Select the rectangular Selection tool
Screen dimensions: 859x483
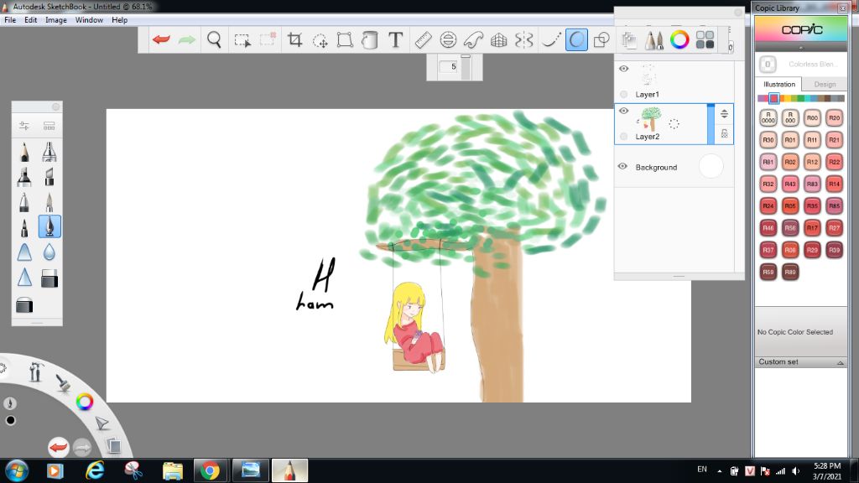(242, 40)
